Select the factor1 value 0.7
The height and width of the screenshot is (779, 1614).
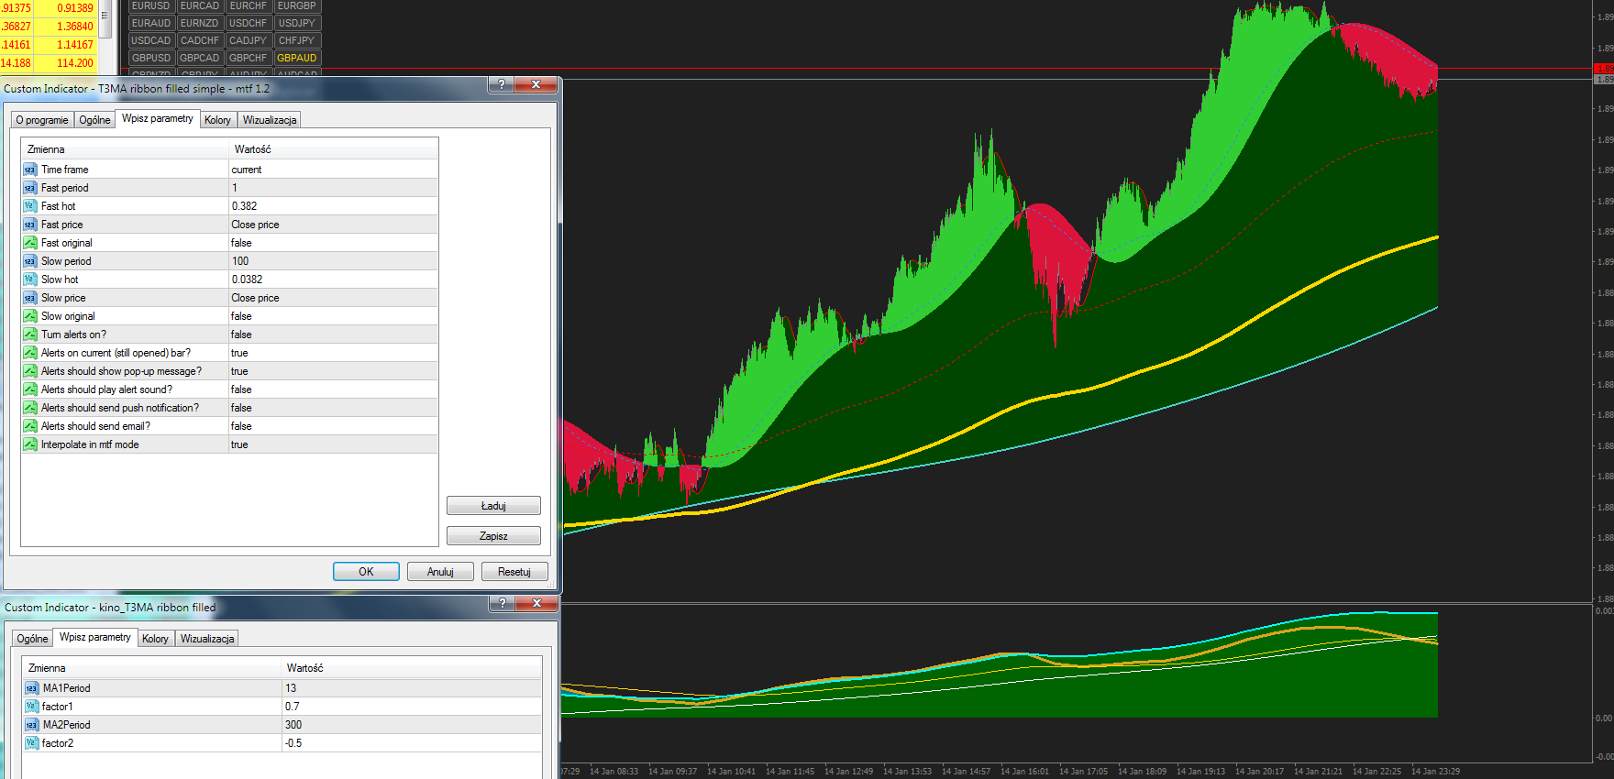pos(293,707)
